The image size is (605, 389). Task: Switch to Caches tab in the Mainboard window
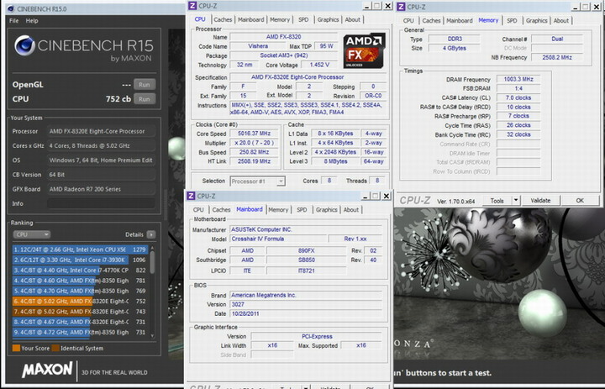click(221, 210)
